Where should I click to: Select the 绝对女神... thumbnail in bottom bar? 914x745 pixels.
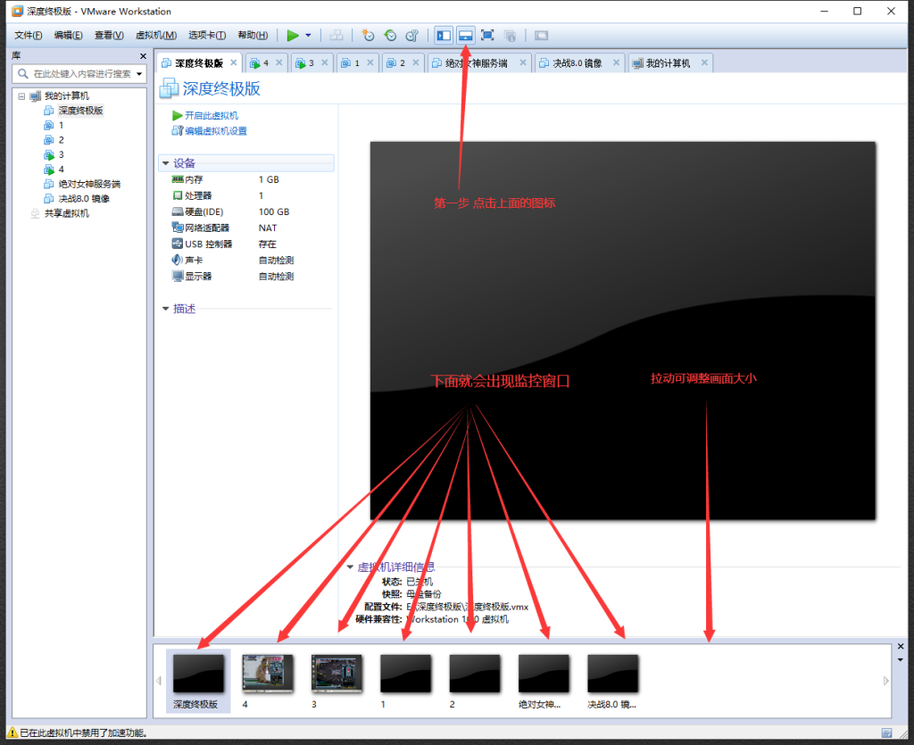tap(544, 681)
